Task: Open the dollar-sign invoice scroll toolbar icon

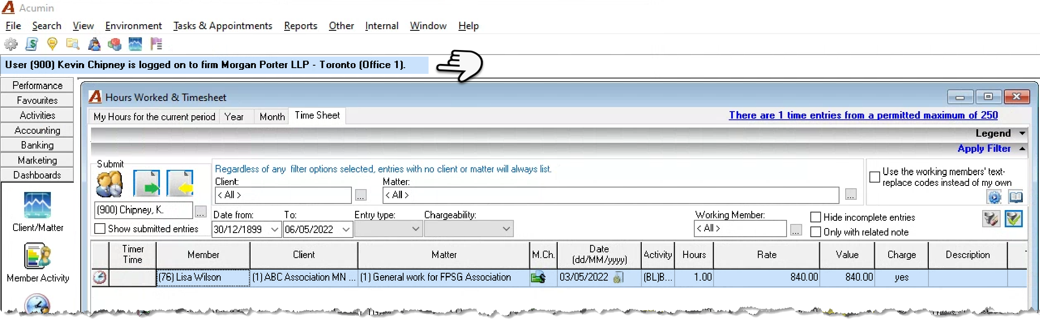Action: pos(32,44)
